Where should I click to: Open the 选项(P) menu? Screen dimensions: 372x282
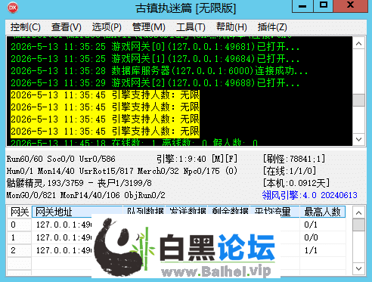point(107,27)
